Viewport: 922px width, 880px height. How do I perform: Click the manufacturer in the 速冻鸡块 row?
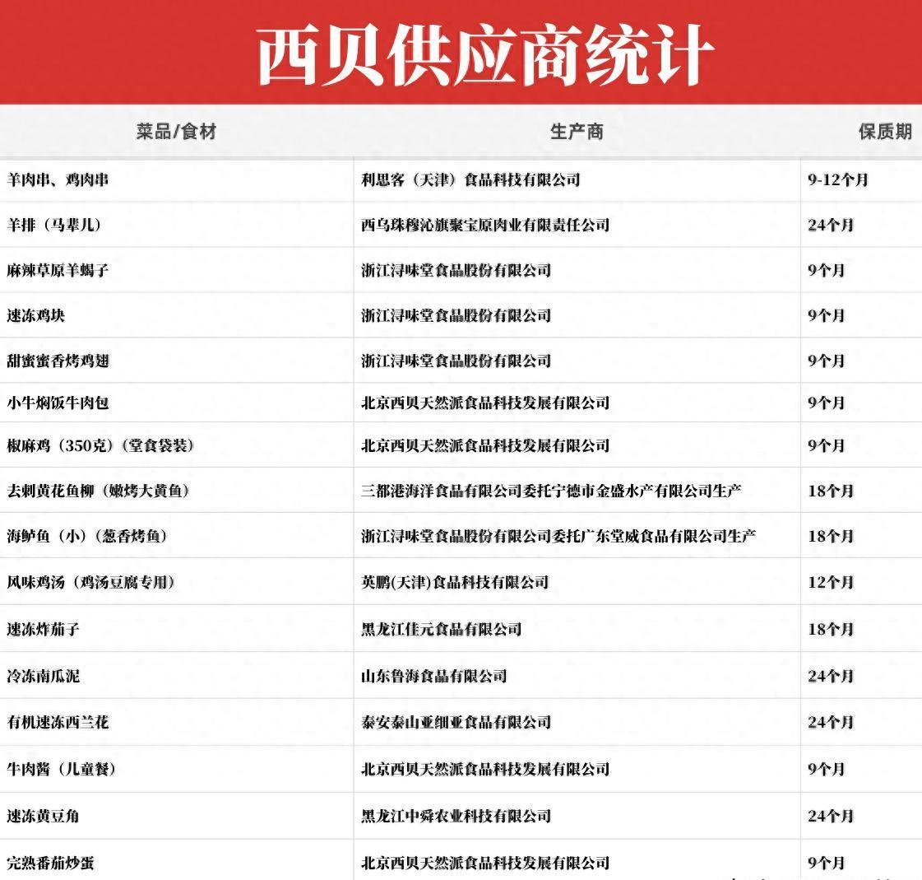tap(456, 315)
